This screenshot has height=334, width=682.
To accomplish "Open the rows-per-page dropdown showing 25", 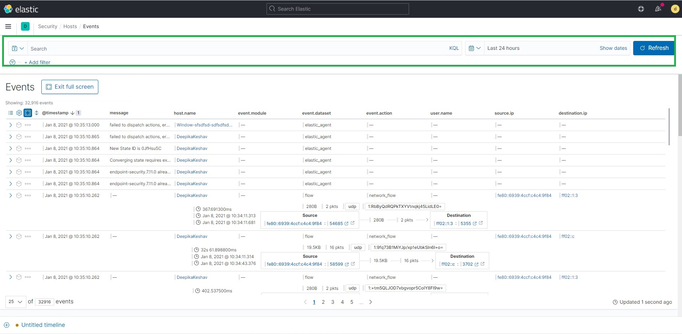I will point(15,302).
